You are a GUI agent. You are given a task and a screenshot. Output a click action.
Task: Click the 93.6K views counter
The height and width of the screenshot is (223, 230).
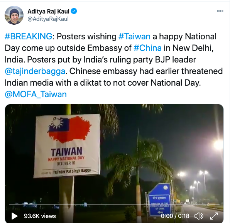click(40, 216)
